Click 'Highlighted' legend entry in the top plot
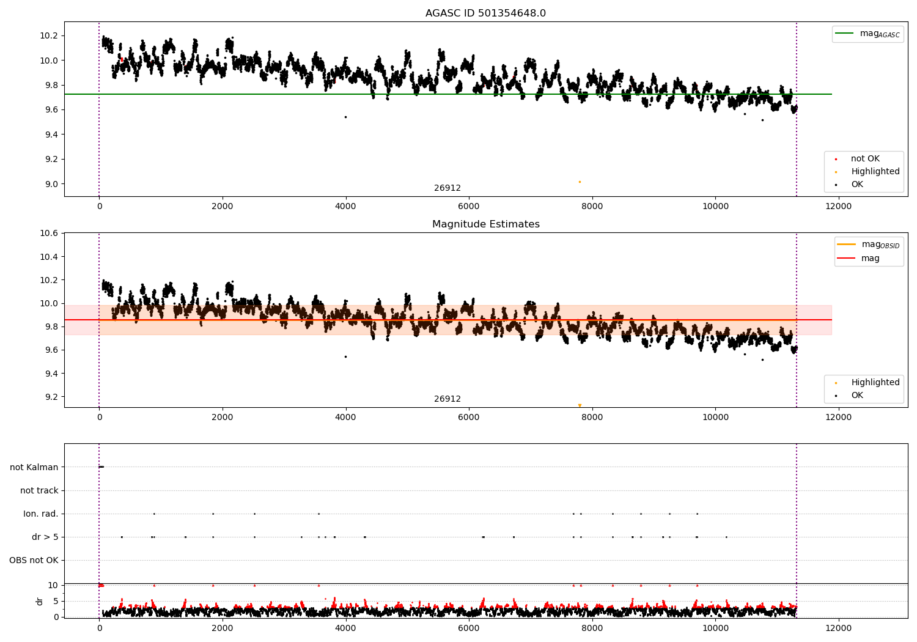Image resolution: width=917 pixels, height=642 pixels. click(867, 172)
